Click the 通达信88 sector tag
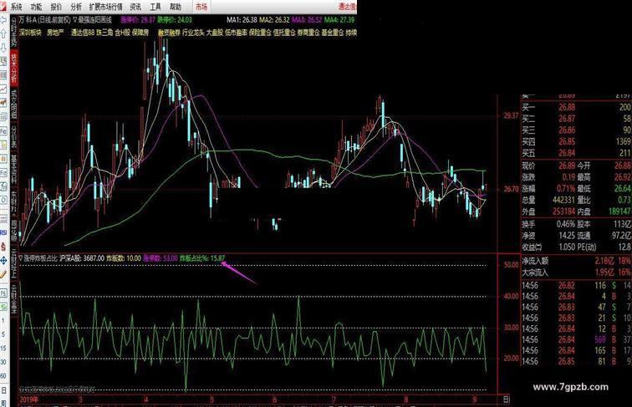Image resolution: width=632 pixels, height=407 pixels. click(x=83, y=33)
